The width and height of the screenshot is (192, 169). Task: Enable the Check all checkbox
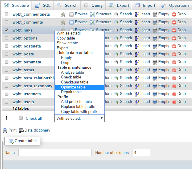tap(21, 118)
